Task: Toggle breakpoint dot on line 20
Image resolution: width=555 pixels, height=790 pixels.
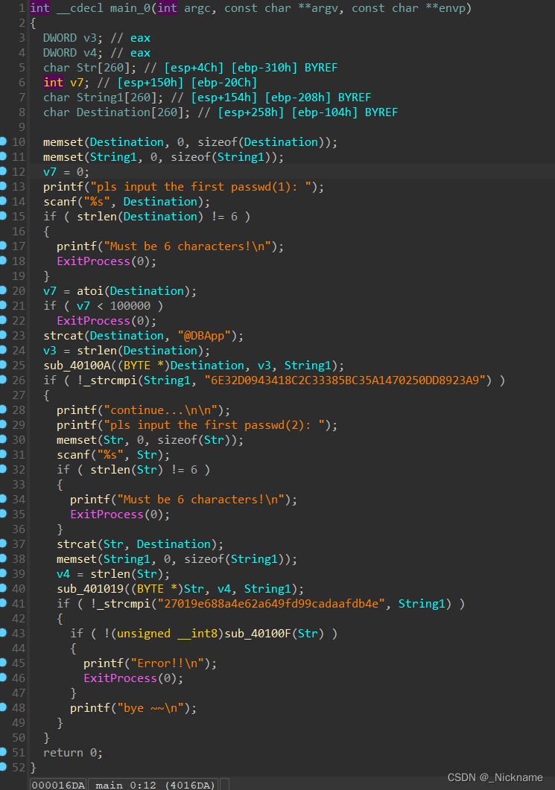Action: coord(2,290)
